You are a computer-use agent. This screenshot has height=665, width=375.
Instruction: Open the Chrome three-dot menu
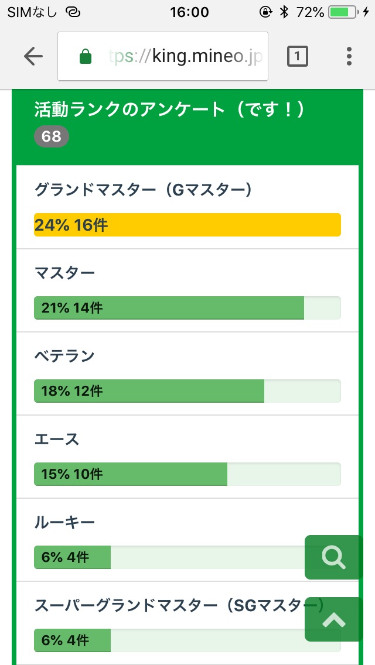tap(349, 56)
